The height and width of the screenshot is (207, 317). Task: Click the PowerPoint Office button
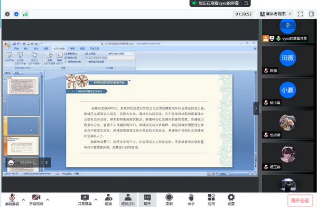[7, 45]
